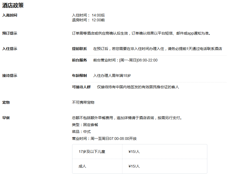
Task: Click the 可接待人群 subheading
Action: coord(81,87)
